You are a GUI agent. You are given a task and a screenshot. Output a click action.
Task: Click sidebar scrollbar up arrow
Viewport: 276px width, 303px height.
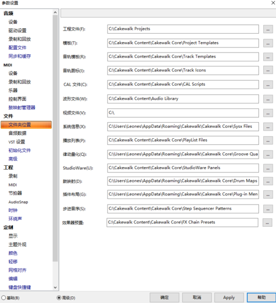pos(55,12)
